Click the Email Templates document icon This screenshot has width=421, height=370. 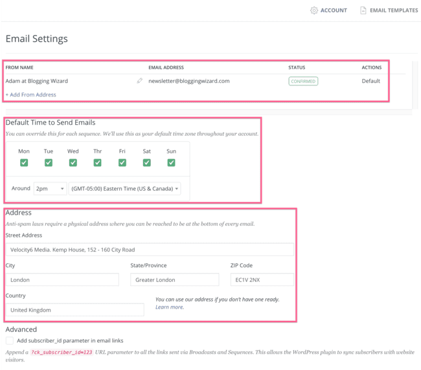363,10
